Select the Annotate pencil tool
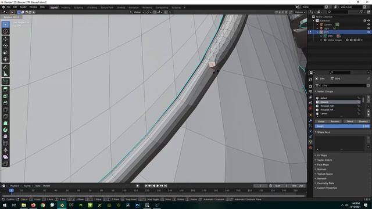Image resolution: width=372 pixels, height=209 pixels. coord(5,67)
